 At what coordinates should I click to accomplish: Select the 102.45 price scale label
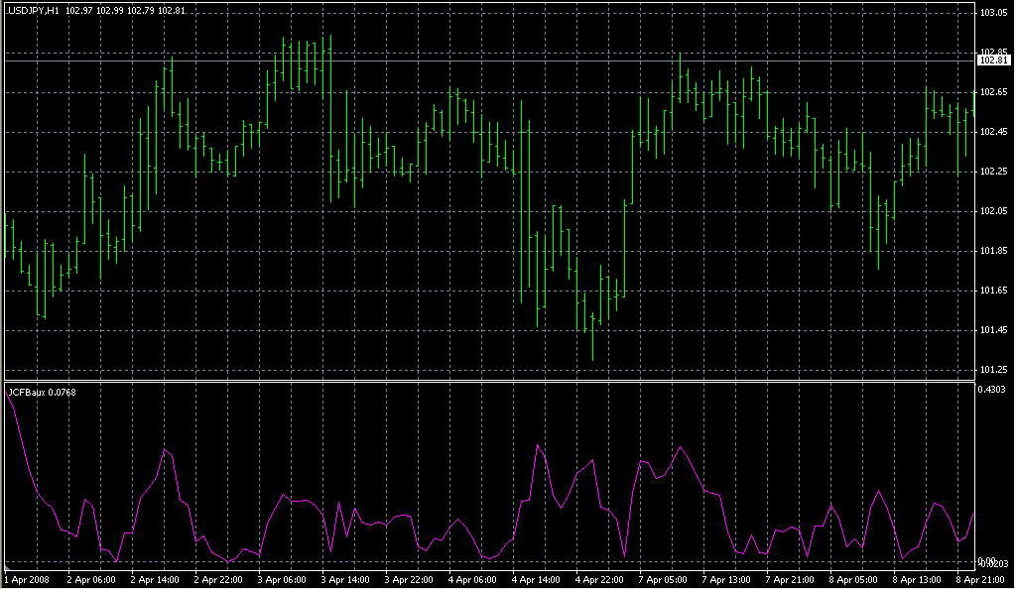[x=993, y=132]
